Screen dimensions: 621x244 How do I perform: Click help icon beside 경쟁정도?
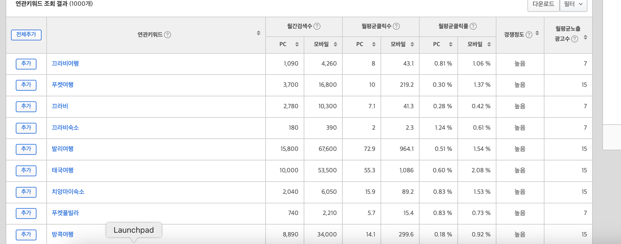(529, 35)
